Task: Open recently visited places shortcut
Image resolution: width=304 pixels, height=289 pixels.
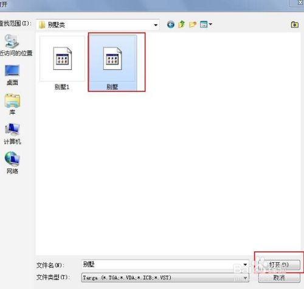Action: click(x=14, y=45)
